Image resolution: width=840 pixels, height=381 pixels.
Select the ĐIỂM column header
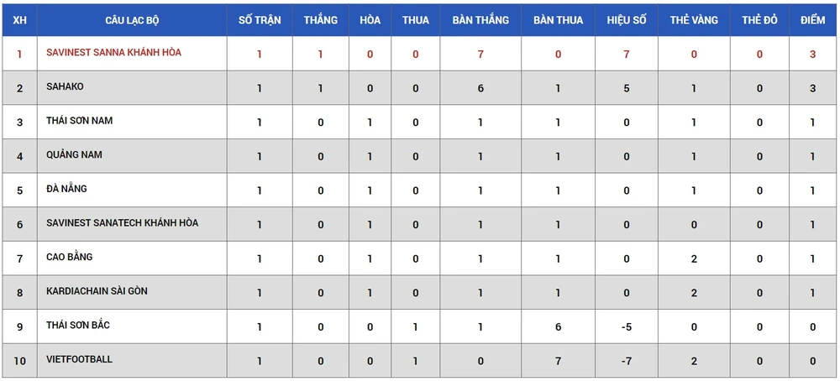[812, 19]
